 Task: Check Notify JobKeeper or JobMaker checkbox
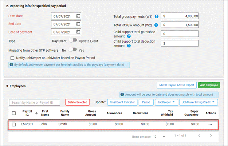pyautogui.click(x=12, y=58)
